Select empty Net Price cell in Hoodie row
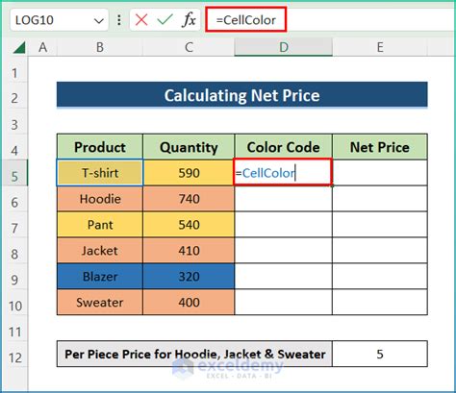The image size is (456, 393). pyautogui.click(x=380, y=199)
